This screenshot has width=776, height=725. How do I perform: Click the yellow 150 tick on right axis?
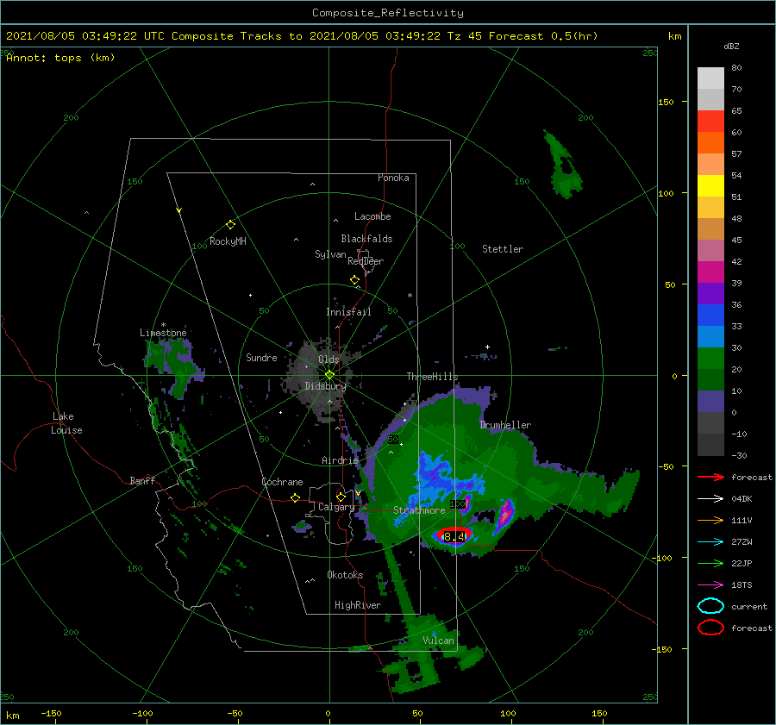[x=666, y=102]
